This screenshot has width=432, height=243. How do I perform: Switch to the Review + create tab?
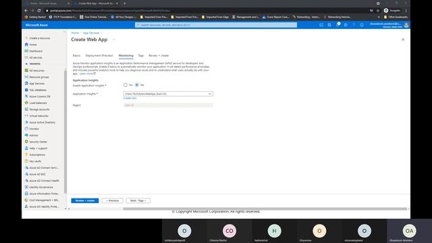[159, 55]
